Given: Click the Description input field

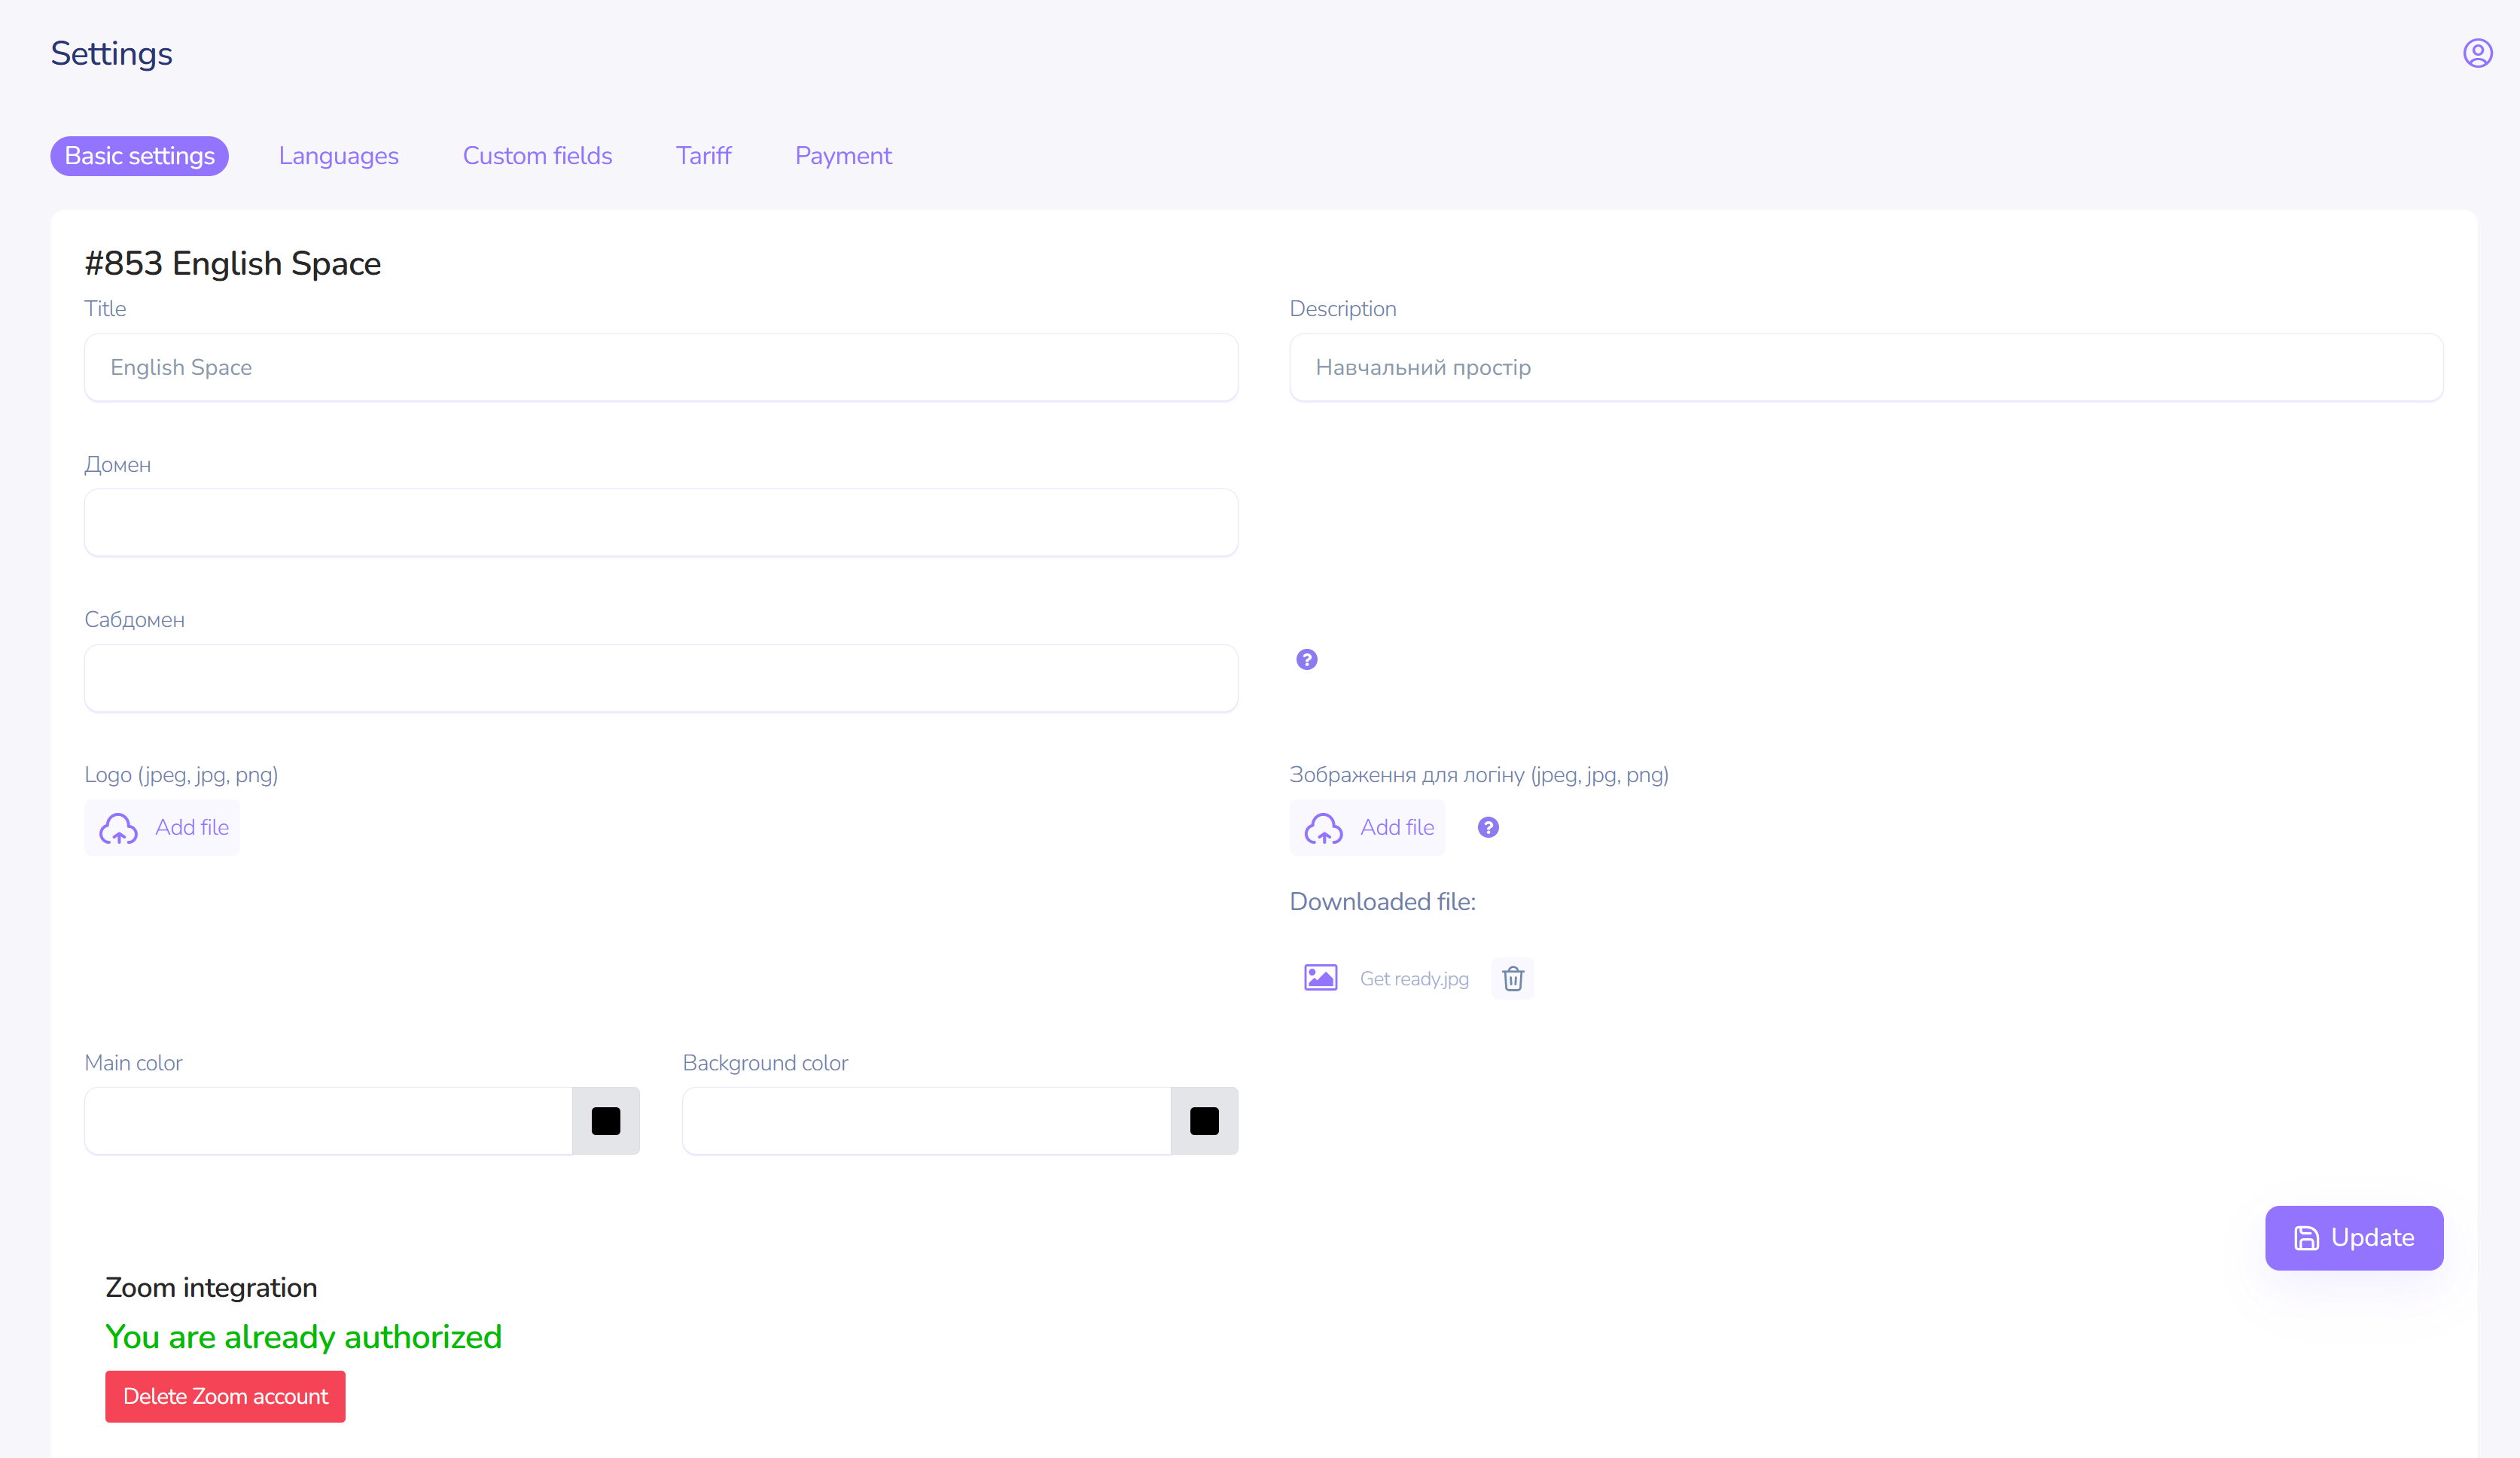Looking at the screenshot, I should click(1865, 367).
